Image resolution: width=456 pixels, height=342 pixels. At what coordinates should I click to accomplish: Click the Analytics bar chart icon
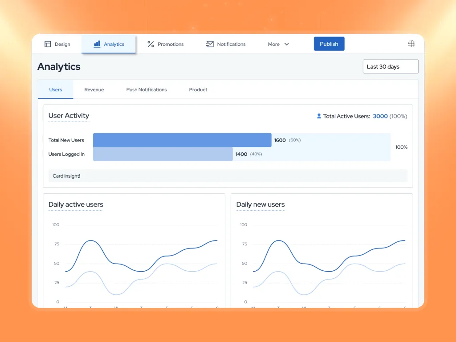[97, 44]
